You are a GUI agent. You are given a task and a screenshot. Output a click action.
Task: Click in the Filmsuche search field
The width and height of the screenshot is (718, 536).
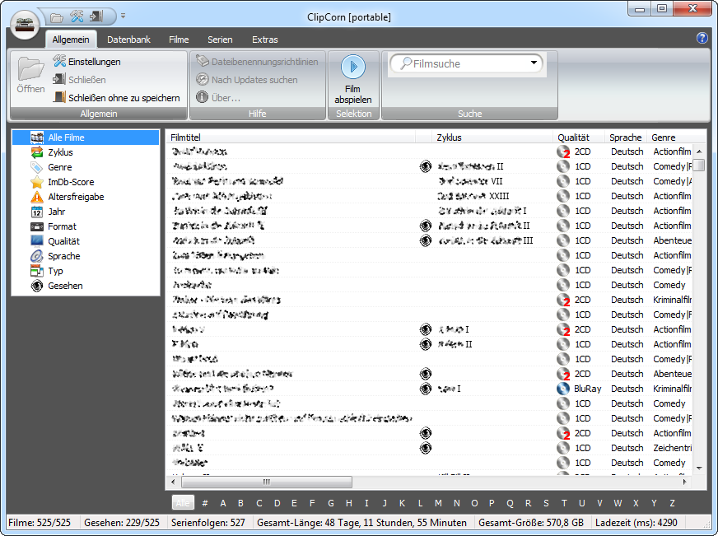pyautogui.click(x=465, y=63)
